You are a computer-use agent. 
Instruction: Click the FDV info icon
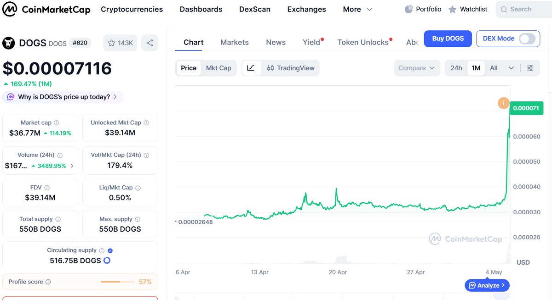(x=47, y=188)
